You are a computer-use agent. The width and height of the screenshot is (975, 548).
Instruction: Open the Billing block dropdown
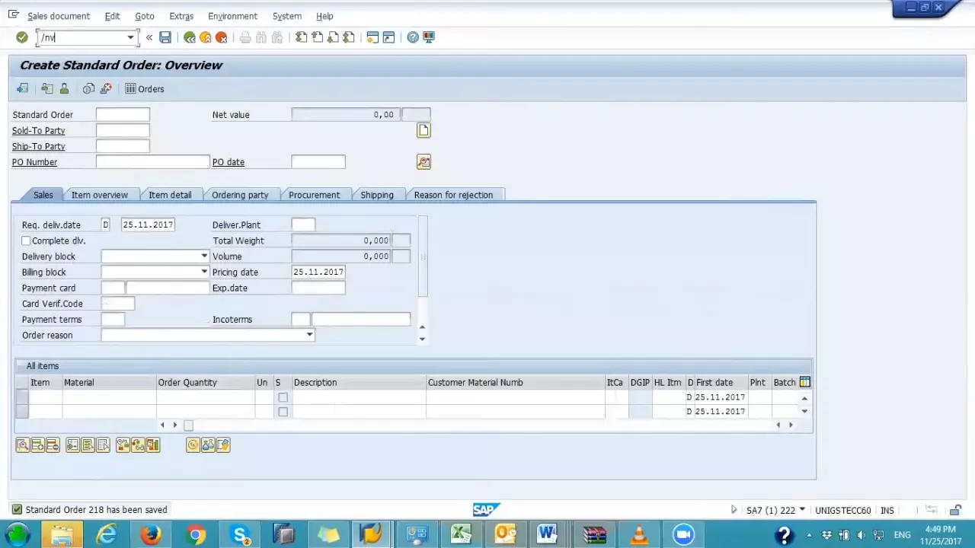click(203, 272)
